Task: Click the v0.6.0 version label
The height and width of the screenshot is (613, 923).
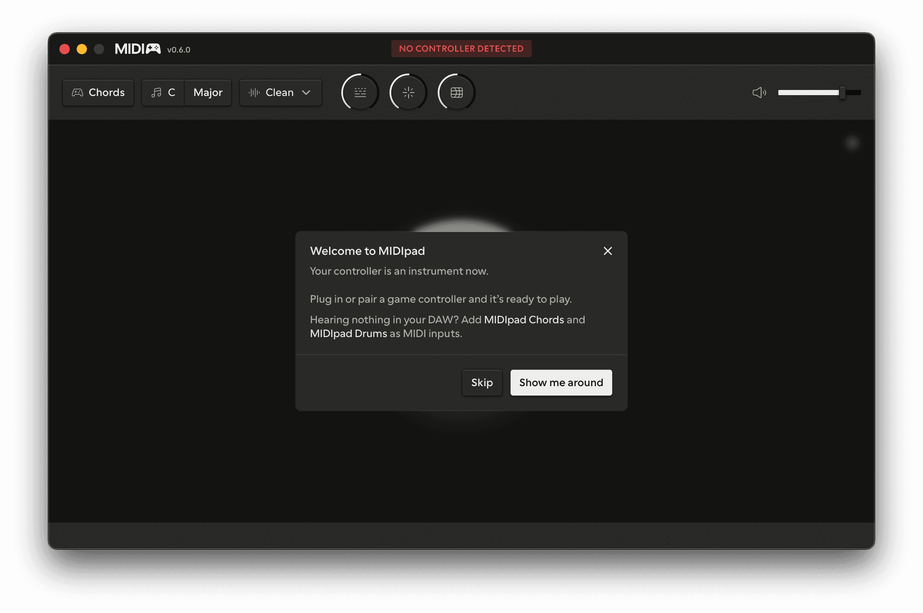Action: click(x=179, y=50)
